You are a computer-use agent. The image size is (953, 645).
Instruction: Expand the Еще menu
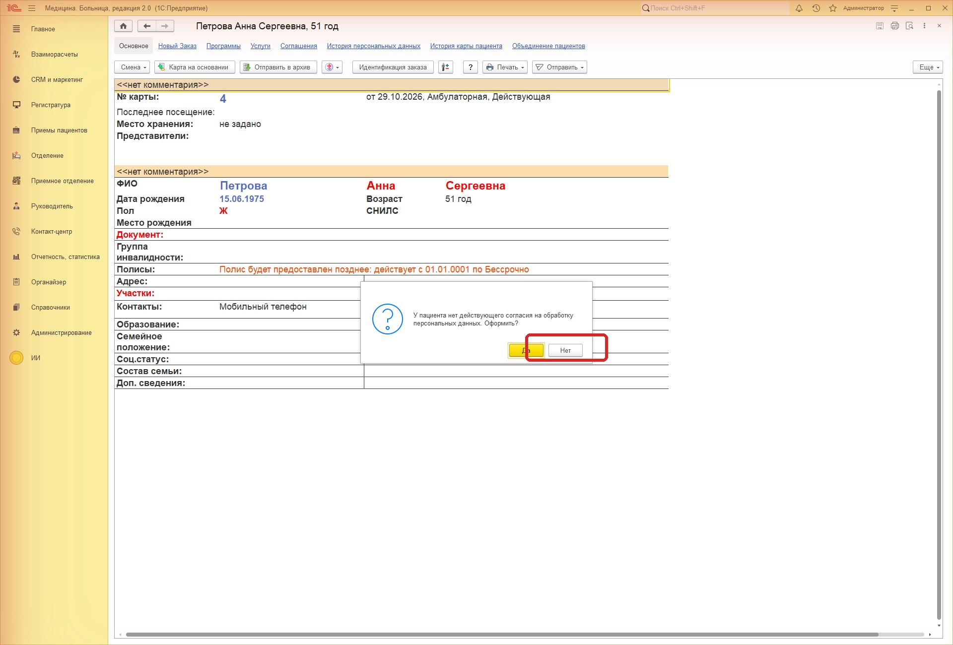pyautogui.click(x=928, y=67)
